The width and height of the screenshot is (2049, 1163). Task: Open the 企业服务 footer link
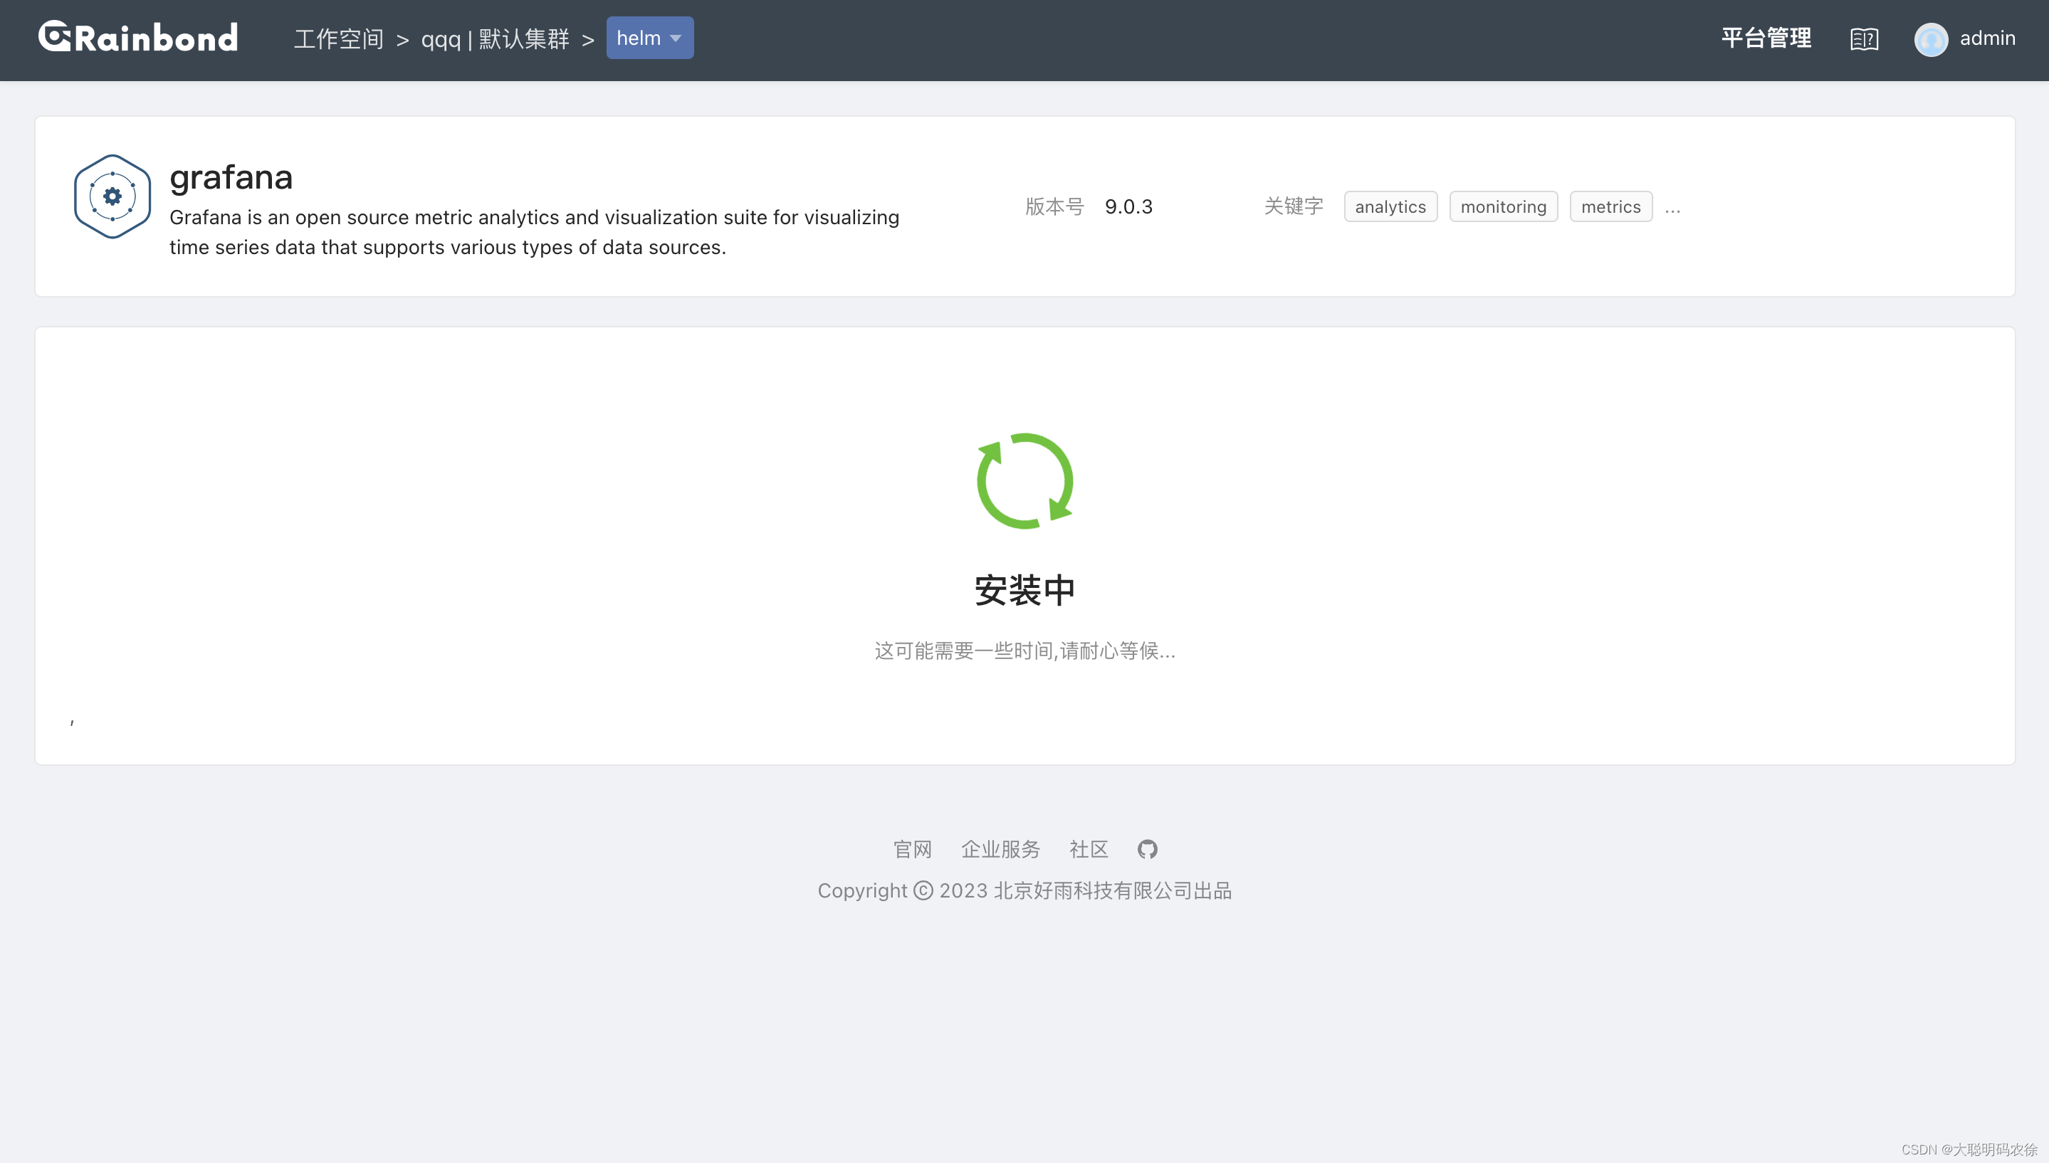pos(1000,849)
